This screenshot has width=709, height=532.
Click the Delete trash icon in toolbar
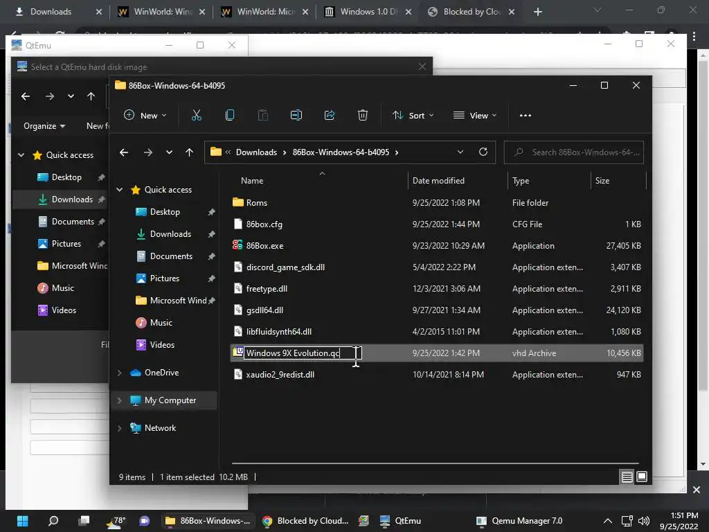363,116
